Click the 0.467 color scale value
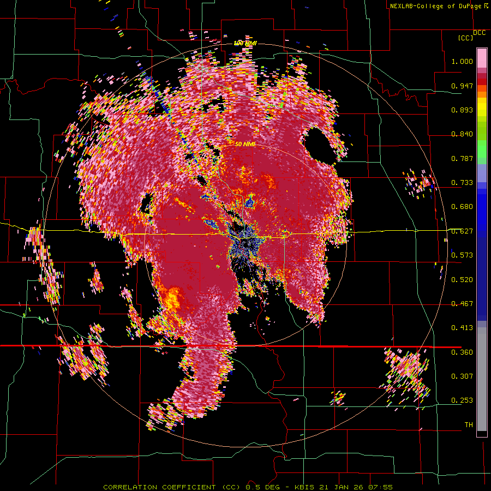 (x=462, y=304)
